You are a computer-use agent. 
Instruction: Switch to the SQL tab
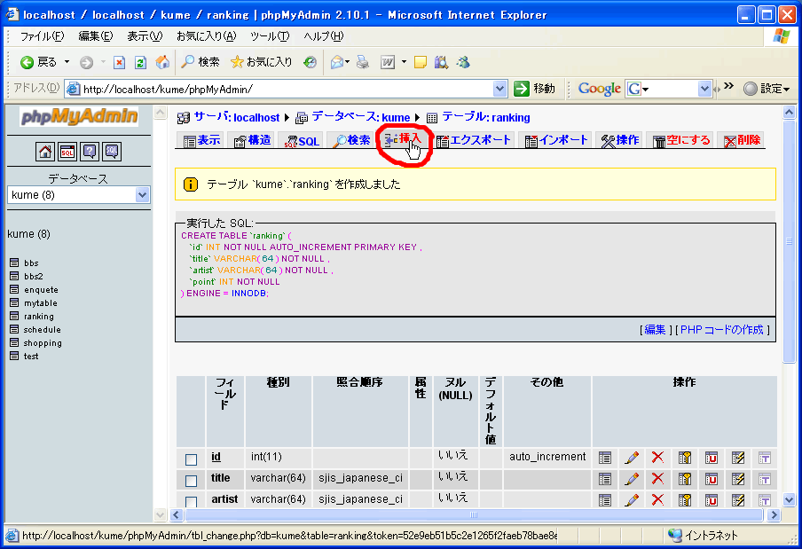click(x=302, y=140)
